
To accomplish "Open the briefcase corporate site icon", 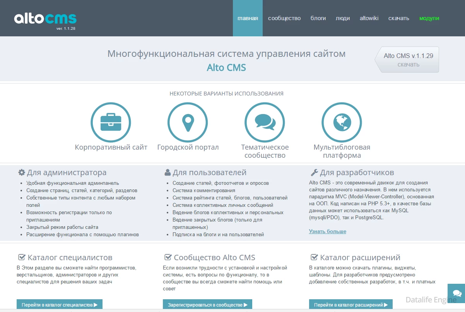I will [x=111, y=122].
